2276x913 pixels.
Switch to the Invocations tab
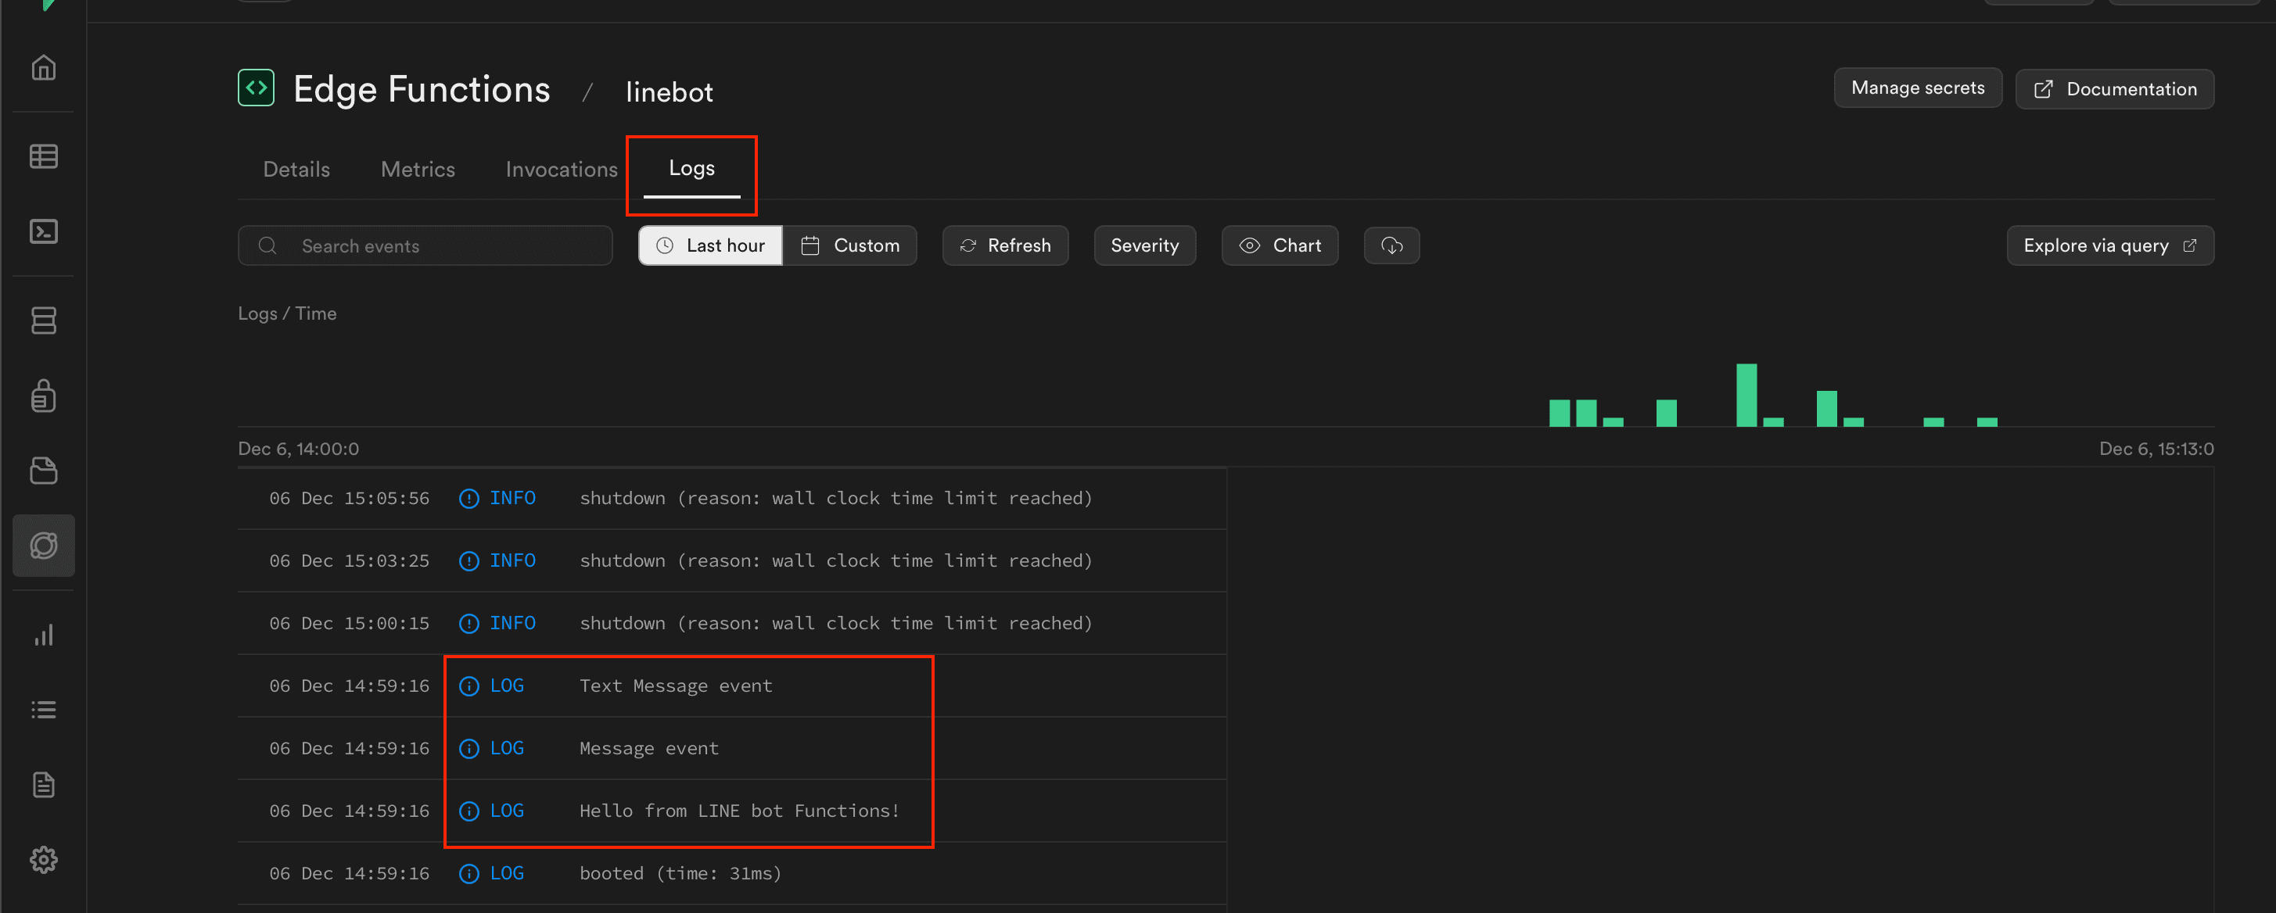pos(561,170)
